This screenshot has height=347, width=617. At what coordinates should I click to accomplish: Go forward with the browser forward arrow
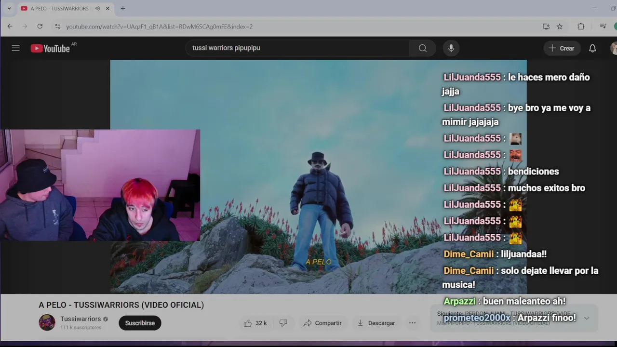(x=25, y=27)
